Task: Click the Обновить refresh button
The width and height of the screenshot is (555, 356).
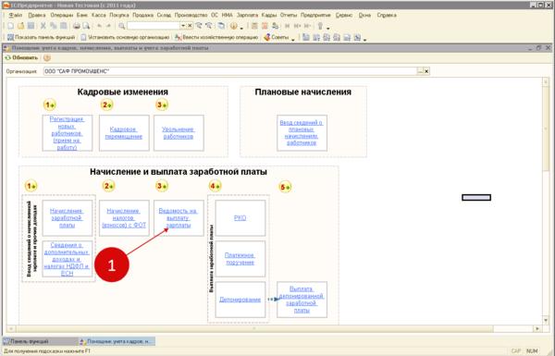Action: pyautogui.click(x=22, y=57)
